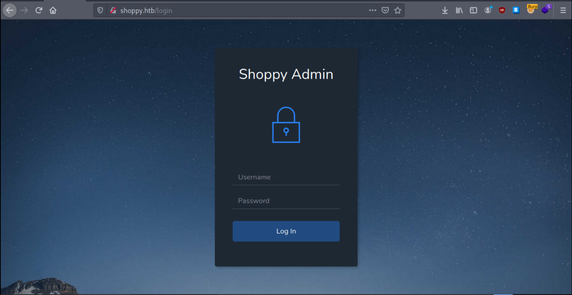Screen dimensions: 572x295
Task: Open the Firefox account avatar icon
Action: click(488, 10)
